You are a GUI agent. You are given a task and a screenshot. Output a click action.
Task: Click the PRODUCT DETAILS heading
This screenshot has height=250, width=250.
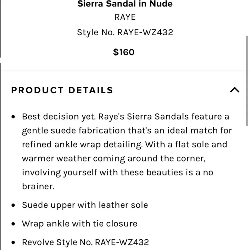[x=61, y=90]
